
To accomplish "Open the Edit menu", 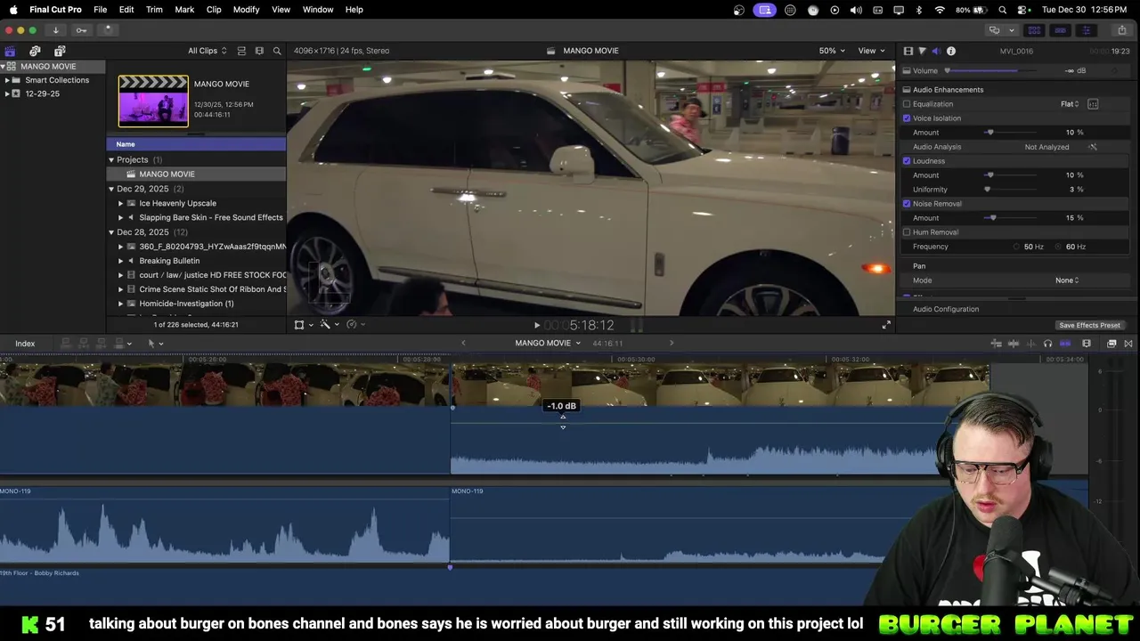I will pyautogui.click(x=126, y=9).
